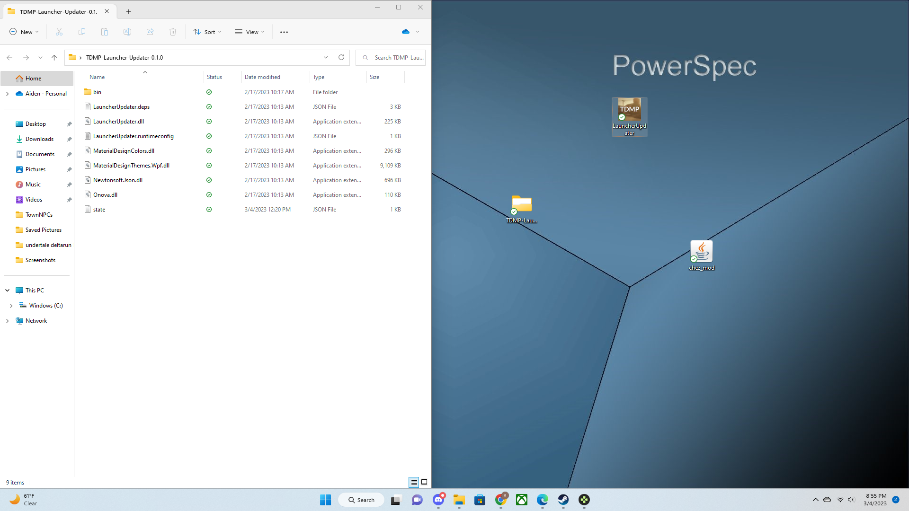Click the Up directory arrow button

(x=54, y=57)
